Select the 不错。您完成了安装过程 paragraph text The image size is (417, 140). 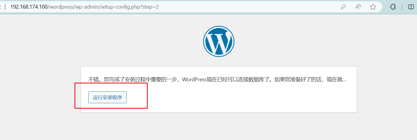click(x=217, y=80)
